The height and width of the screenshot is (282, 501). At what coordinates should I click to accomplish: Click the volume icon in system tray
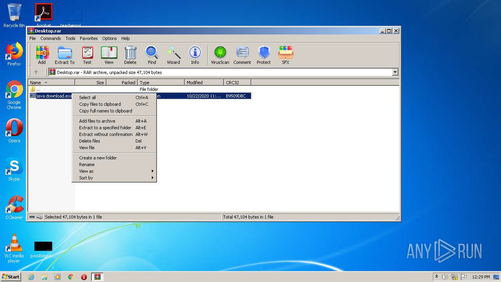coord(445,277)
